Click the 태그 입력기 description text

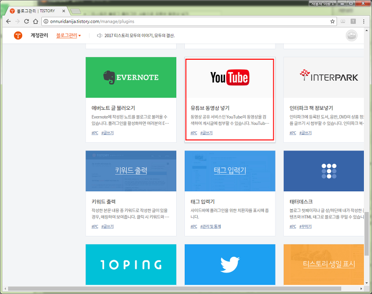coord(230,214)
